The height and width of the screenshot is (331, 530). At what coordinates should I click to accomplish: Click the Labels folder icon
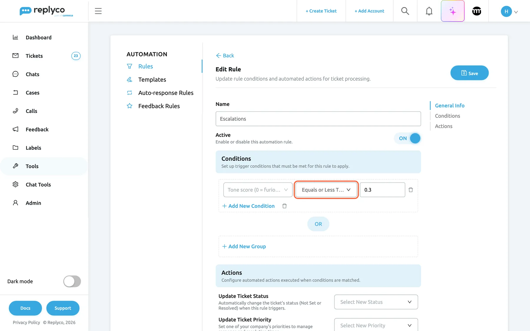[x=15, y=148]
